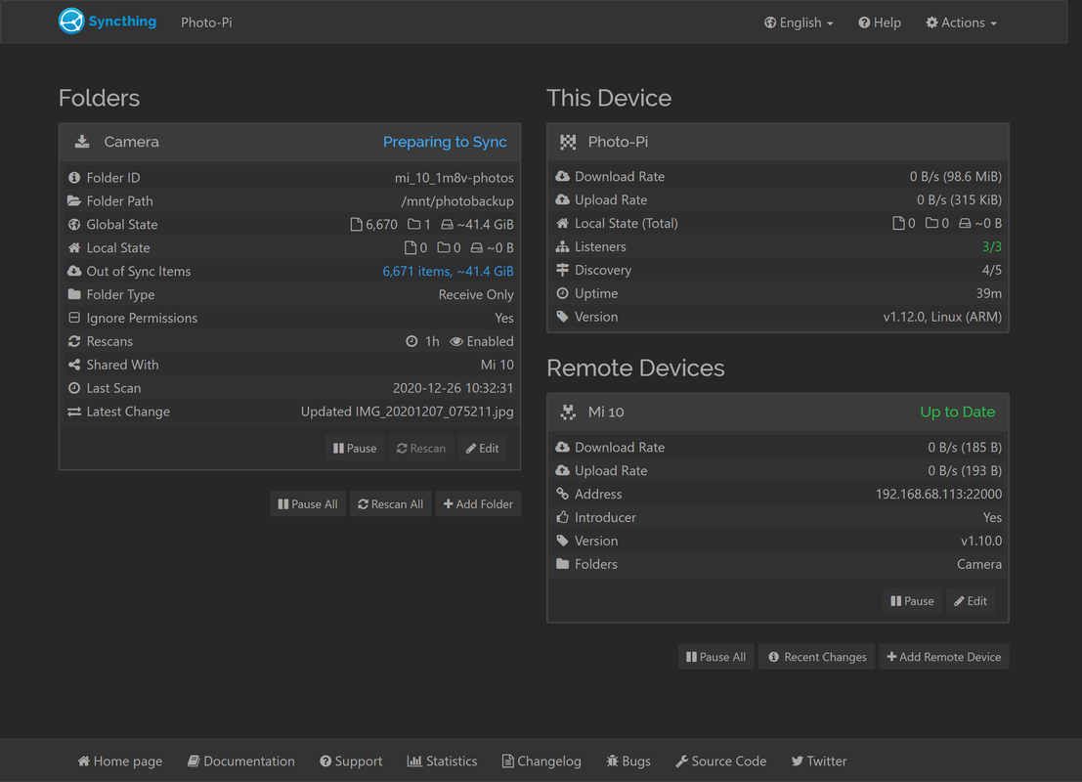
Task: Click the mi_10_1m8v-photos folder ID
Action: [x=454, y=177]
